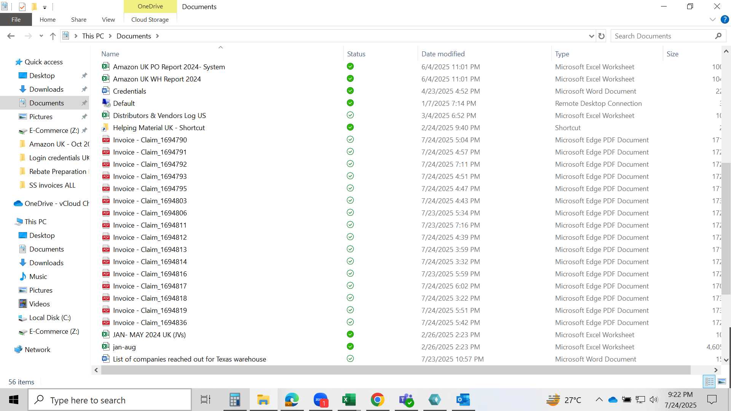Click the Properties quick access icon
Screen dimensions: 731x411
click(x=22, y=6)
